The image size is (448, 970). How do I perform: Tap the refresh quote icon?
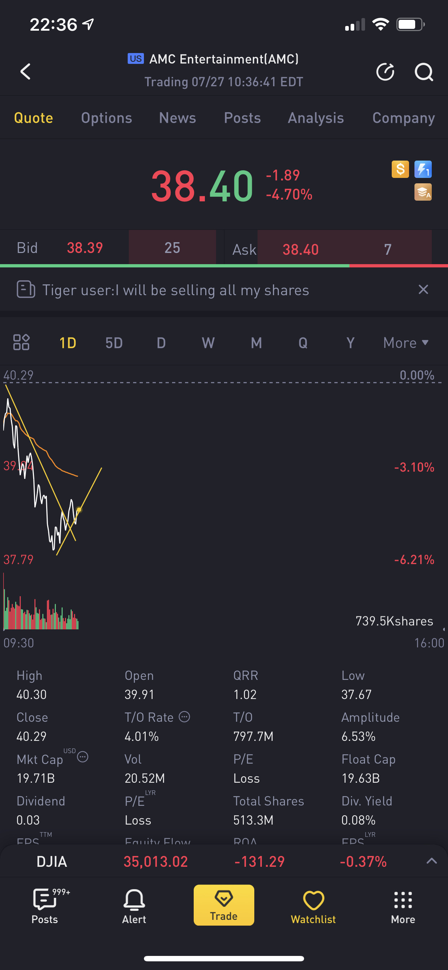[385, 71]
